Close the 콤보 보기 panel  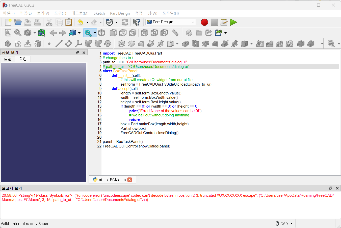coord(84,53)
